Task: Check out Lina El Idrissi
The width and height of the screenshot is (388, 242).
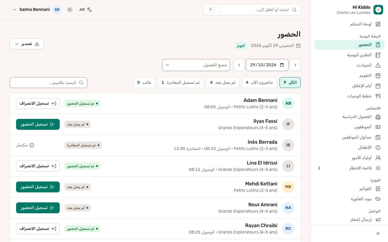Action: 38,166
